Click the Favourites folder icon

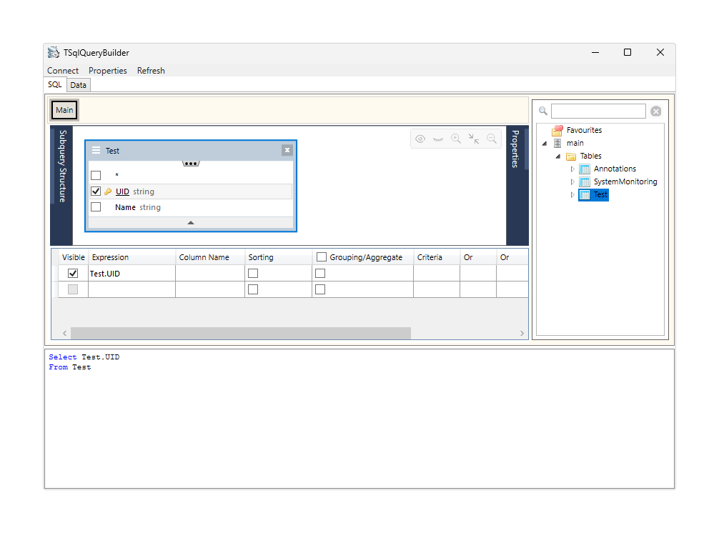(557, 130)
